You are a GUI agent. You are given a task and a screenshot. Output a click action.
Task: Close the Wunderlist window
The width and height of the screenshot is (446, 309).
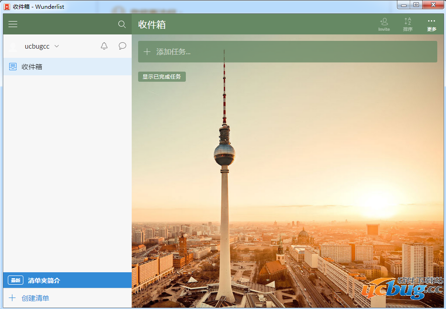click(x=432, y=5)
